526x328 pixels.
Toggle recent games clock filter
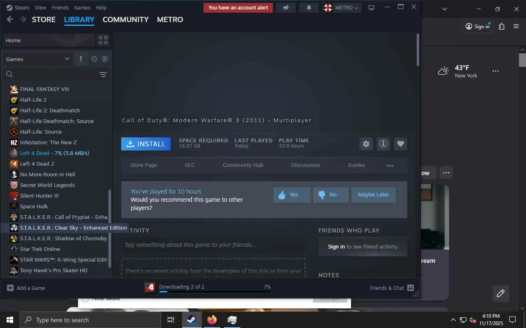tap(94, 59)
